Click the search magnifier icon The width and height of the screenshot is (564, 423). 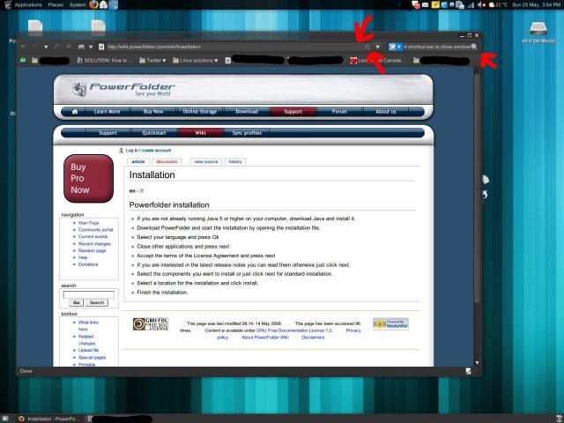click(x=474, y=47)
